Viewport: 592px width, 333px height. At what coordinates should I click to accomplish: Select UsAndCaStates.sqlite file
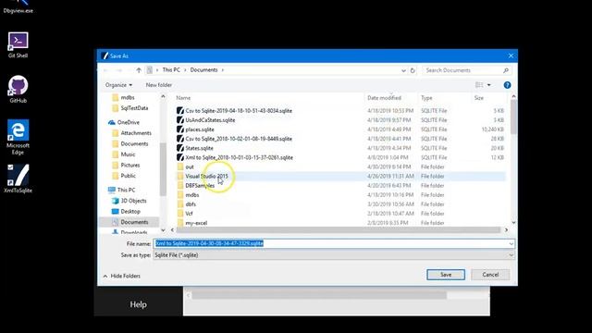click(x=206, y=120)
